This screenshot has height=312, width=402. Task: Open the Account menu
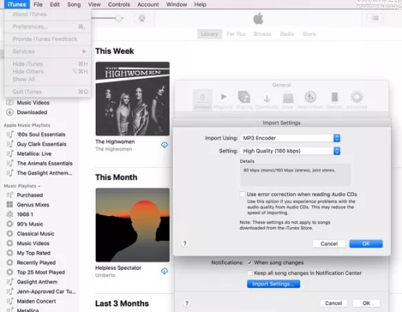click(148, 5)
